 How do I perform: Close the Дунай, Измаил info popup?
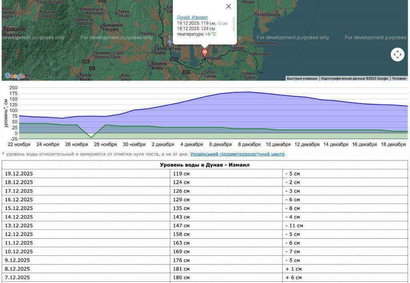(x=228, y=6)
